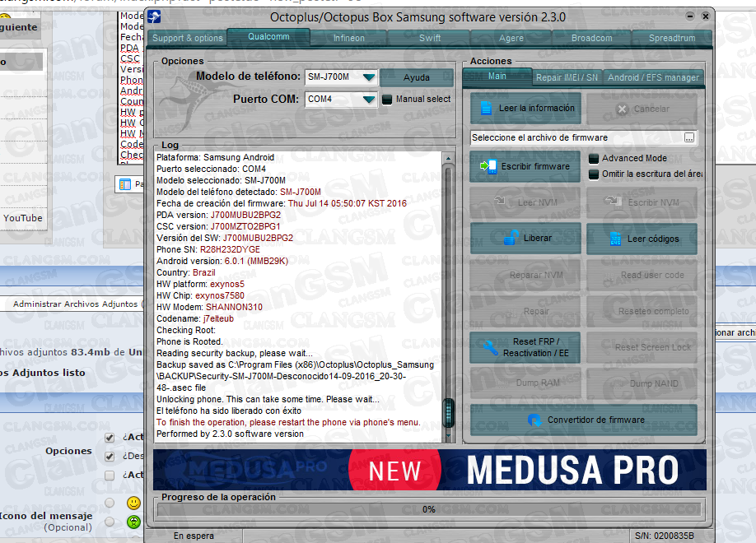
Task: Click Android version 6.0.1 (MMB29K) log line
Action: 222,261
